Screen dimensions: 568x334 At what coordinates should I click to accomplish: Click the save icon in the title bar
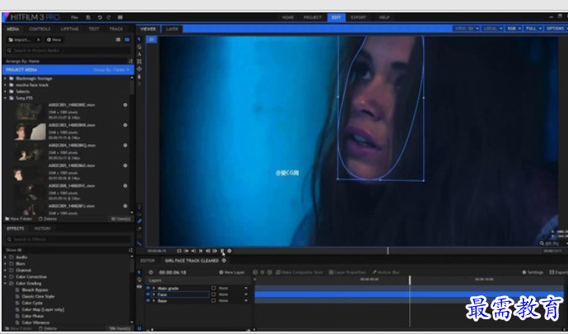pos(88,17)
